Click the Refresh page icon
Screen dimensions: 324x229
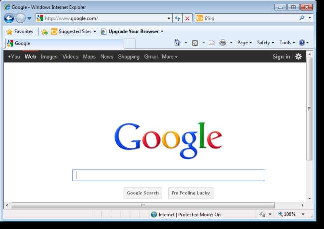tap(178, 18)
